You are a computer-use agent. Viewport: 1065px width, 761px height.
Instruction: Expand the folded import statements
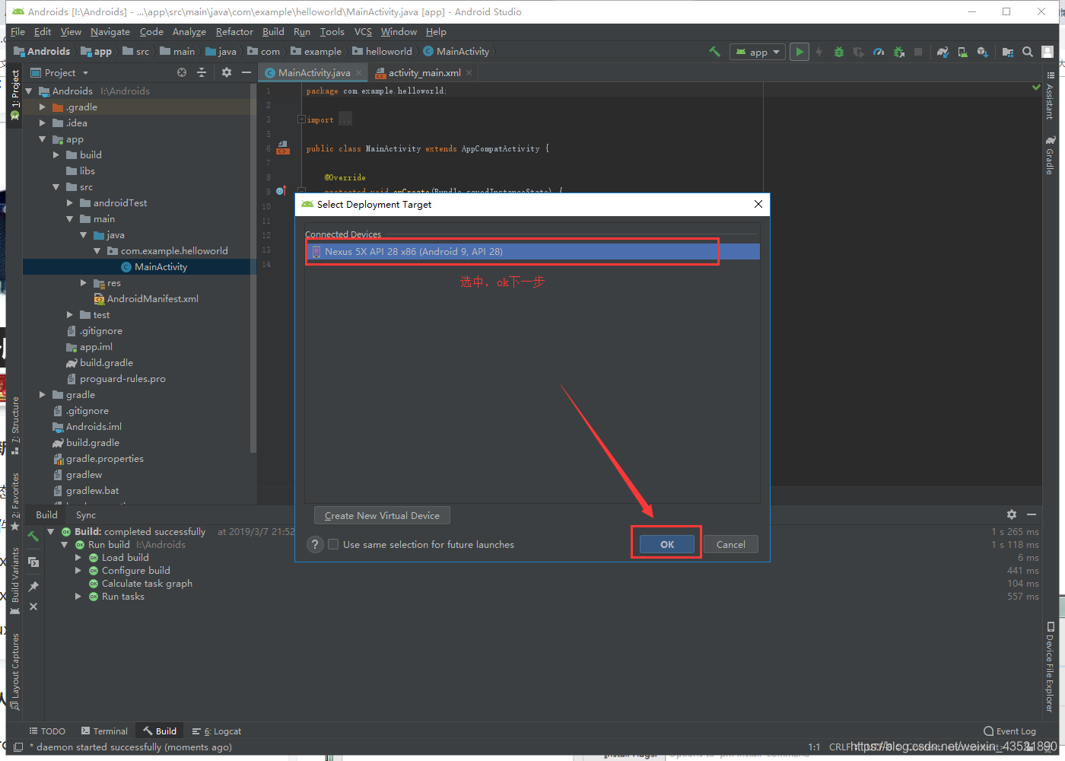301,119
